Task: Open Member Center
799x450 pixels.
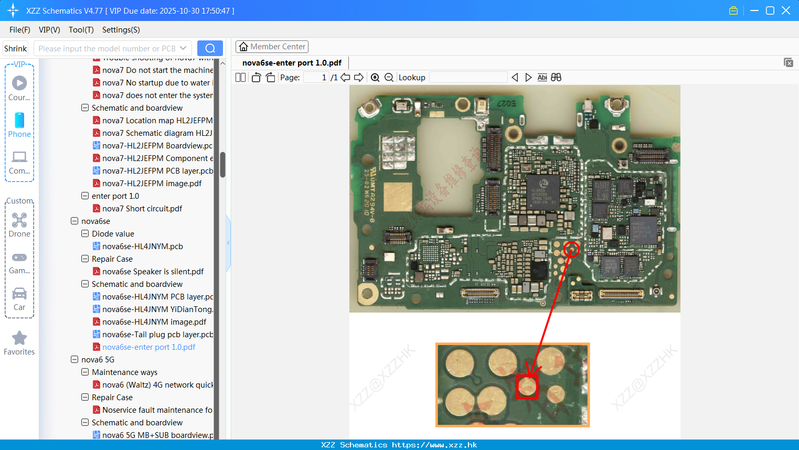Action: coord(272,47)
